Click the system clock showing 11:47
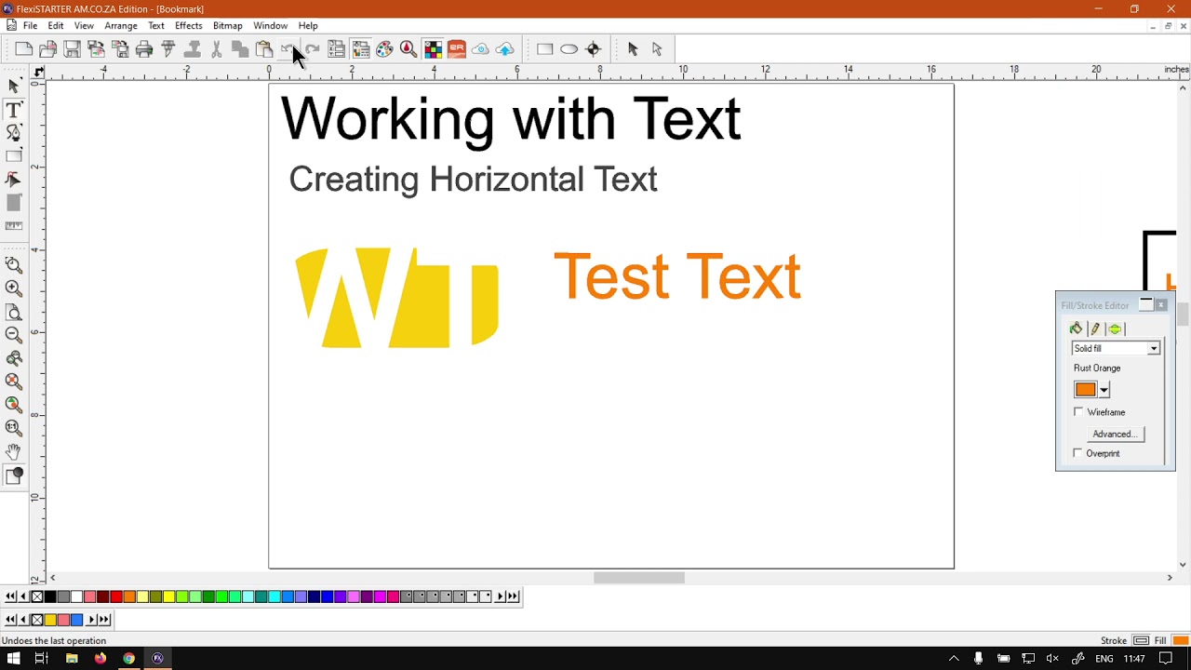 click(x=1133, y=659)
